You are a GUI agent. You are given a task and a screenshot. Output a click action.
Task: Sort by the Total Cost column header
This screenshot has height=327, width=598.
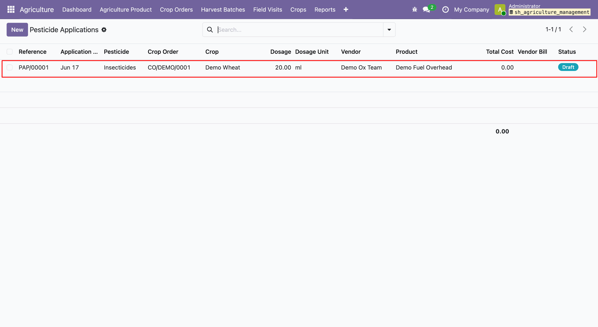[500, 52]
